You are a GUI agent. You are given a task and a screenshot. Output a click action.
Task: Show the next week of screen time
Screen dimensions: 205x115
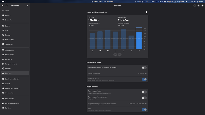120,55
